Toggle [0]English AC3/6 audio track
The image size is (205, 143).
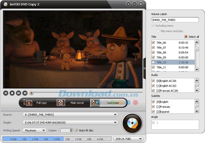153,81
